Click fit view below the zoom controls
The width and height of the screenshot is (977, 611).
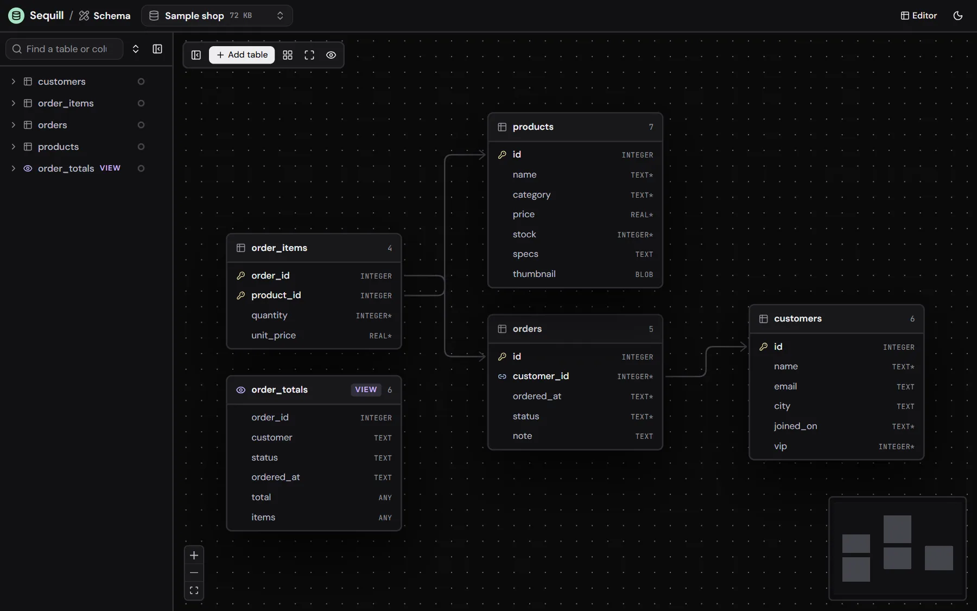[194, 591]
